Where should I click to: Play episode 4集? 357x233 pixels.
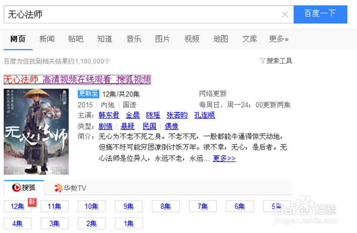(x=18, y=224)
